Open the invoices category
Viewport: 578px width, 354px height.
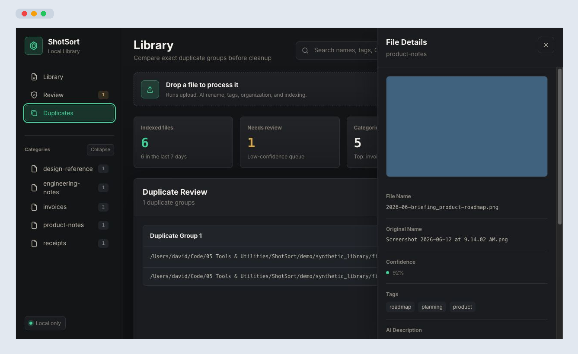69,207
